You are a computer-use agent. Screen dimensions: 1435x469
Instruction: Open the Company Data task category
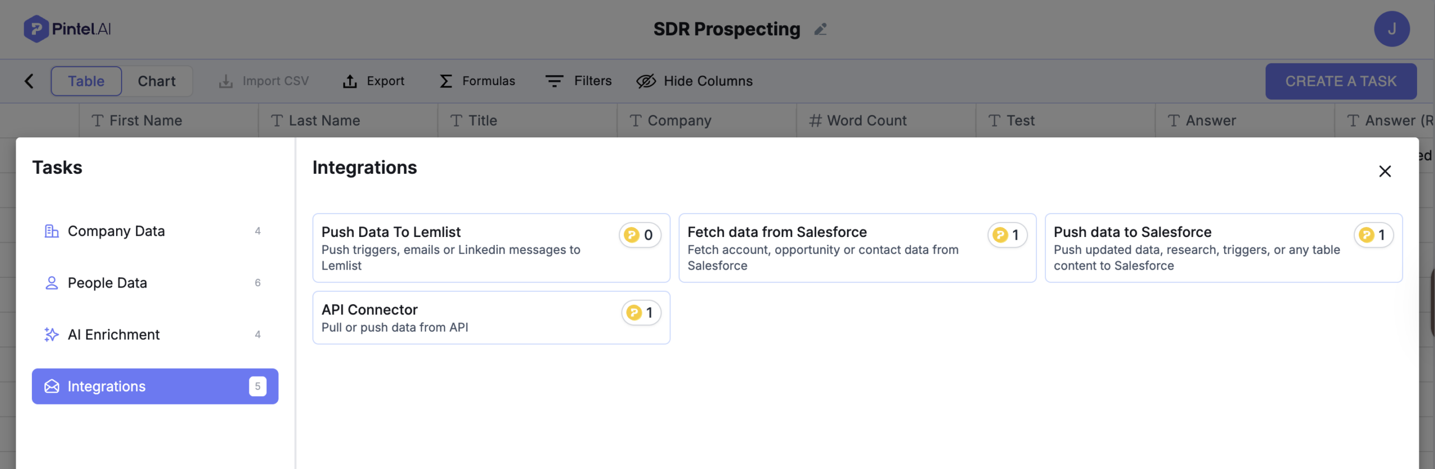point(155,231)
